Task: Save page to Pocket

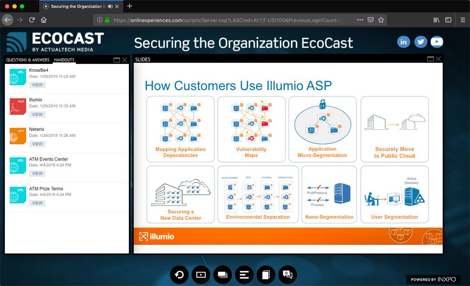Action: click(x=371, y=20)
